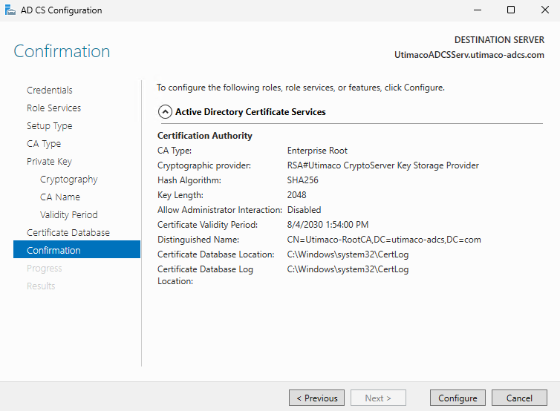Viewport: 560px width, 411px height.
Task: Maximize the AD CS Configuration window
Action: click(x=511, y=10)
